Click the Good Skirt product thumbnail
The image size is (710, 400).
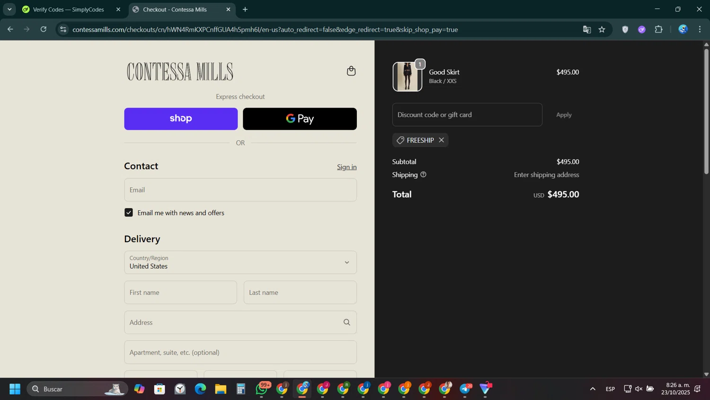(407, 77)
